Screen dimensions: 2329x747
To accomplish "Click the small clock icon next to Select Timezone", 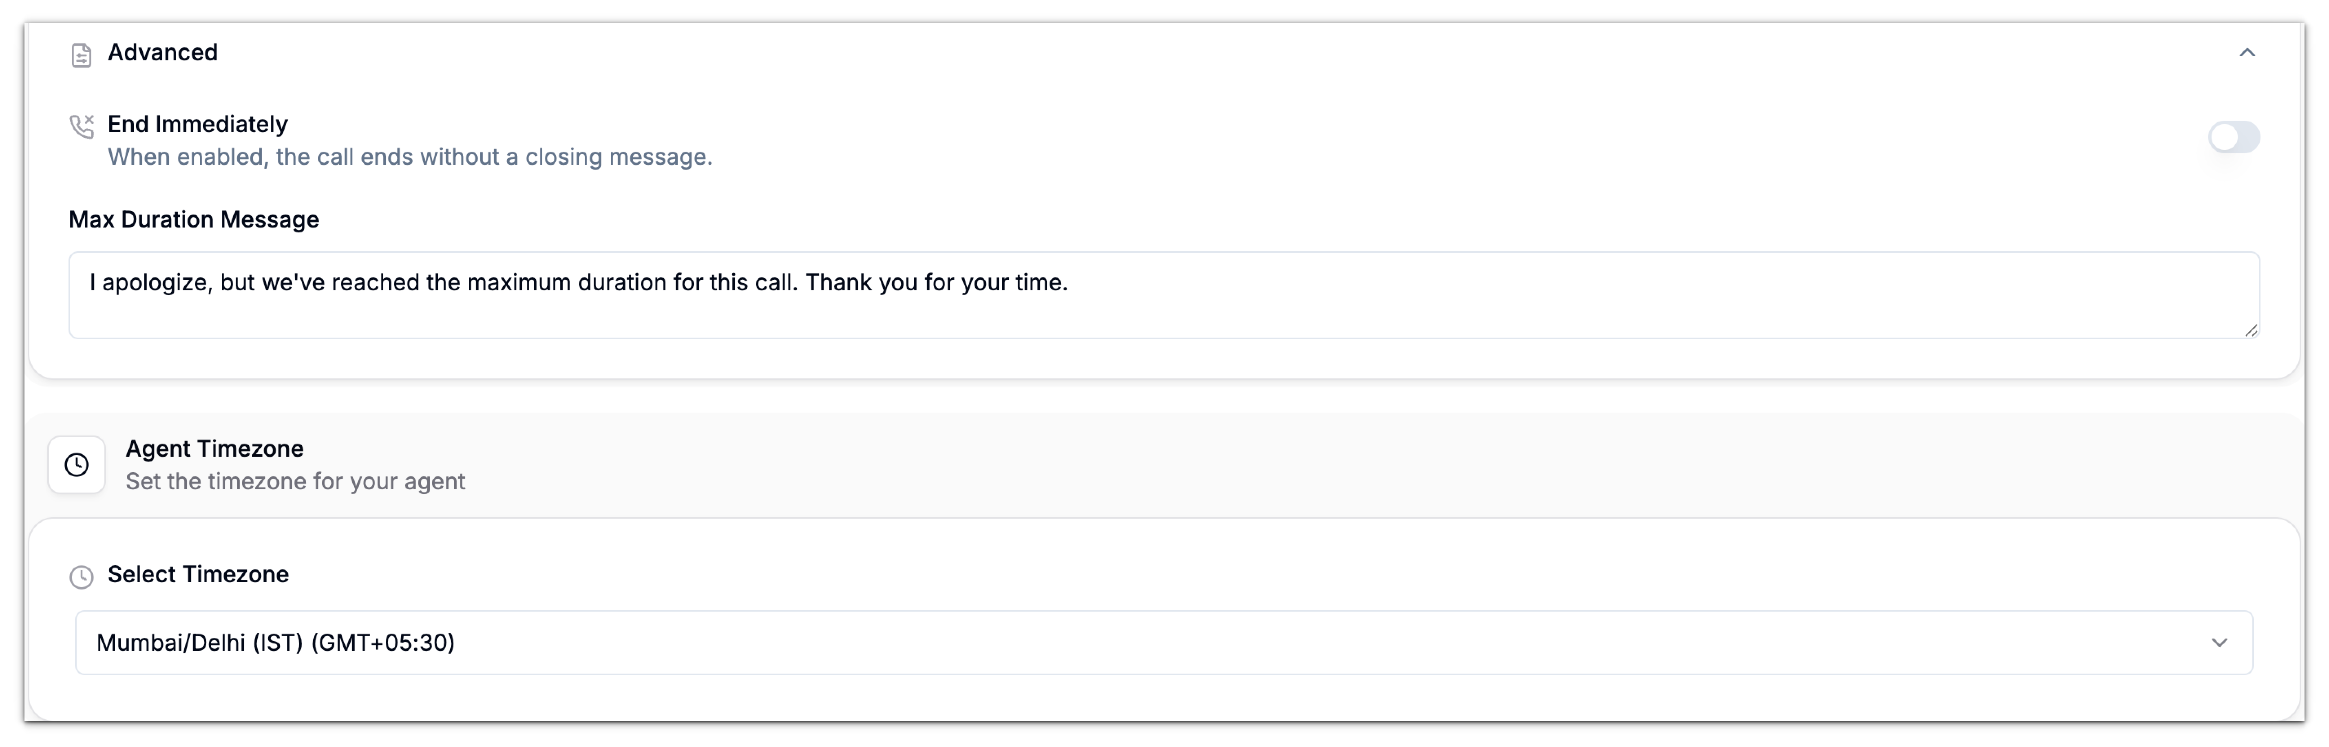I will (82, 577).
